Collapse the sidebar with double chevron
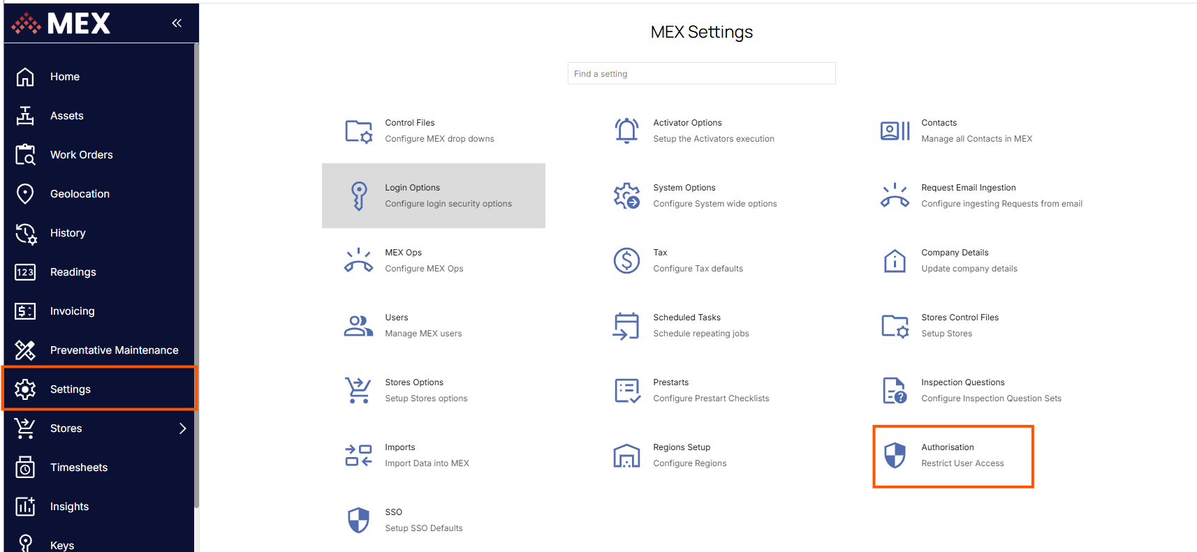The height and width of the screenshot is (552, 1197). [177, 23]
